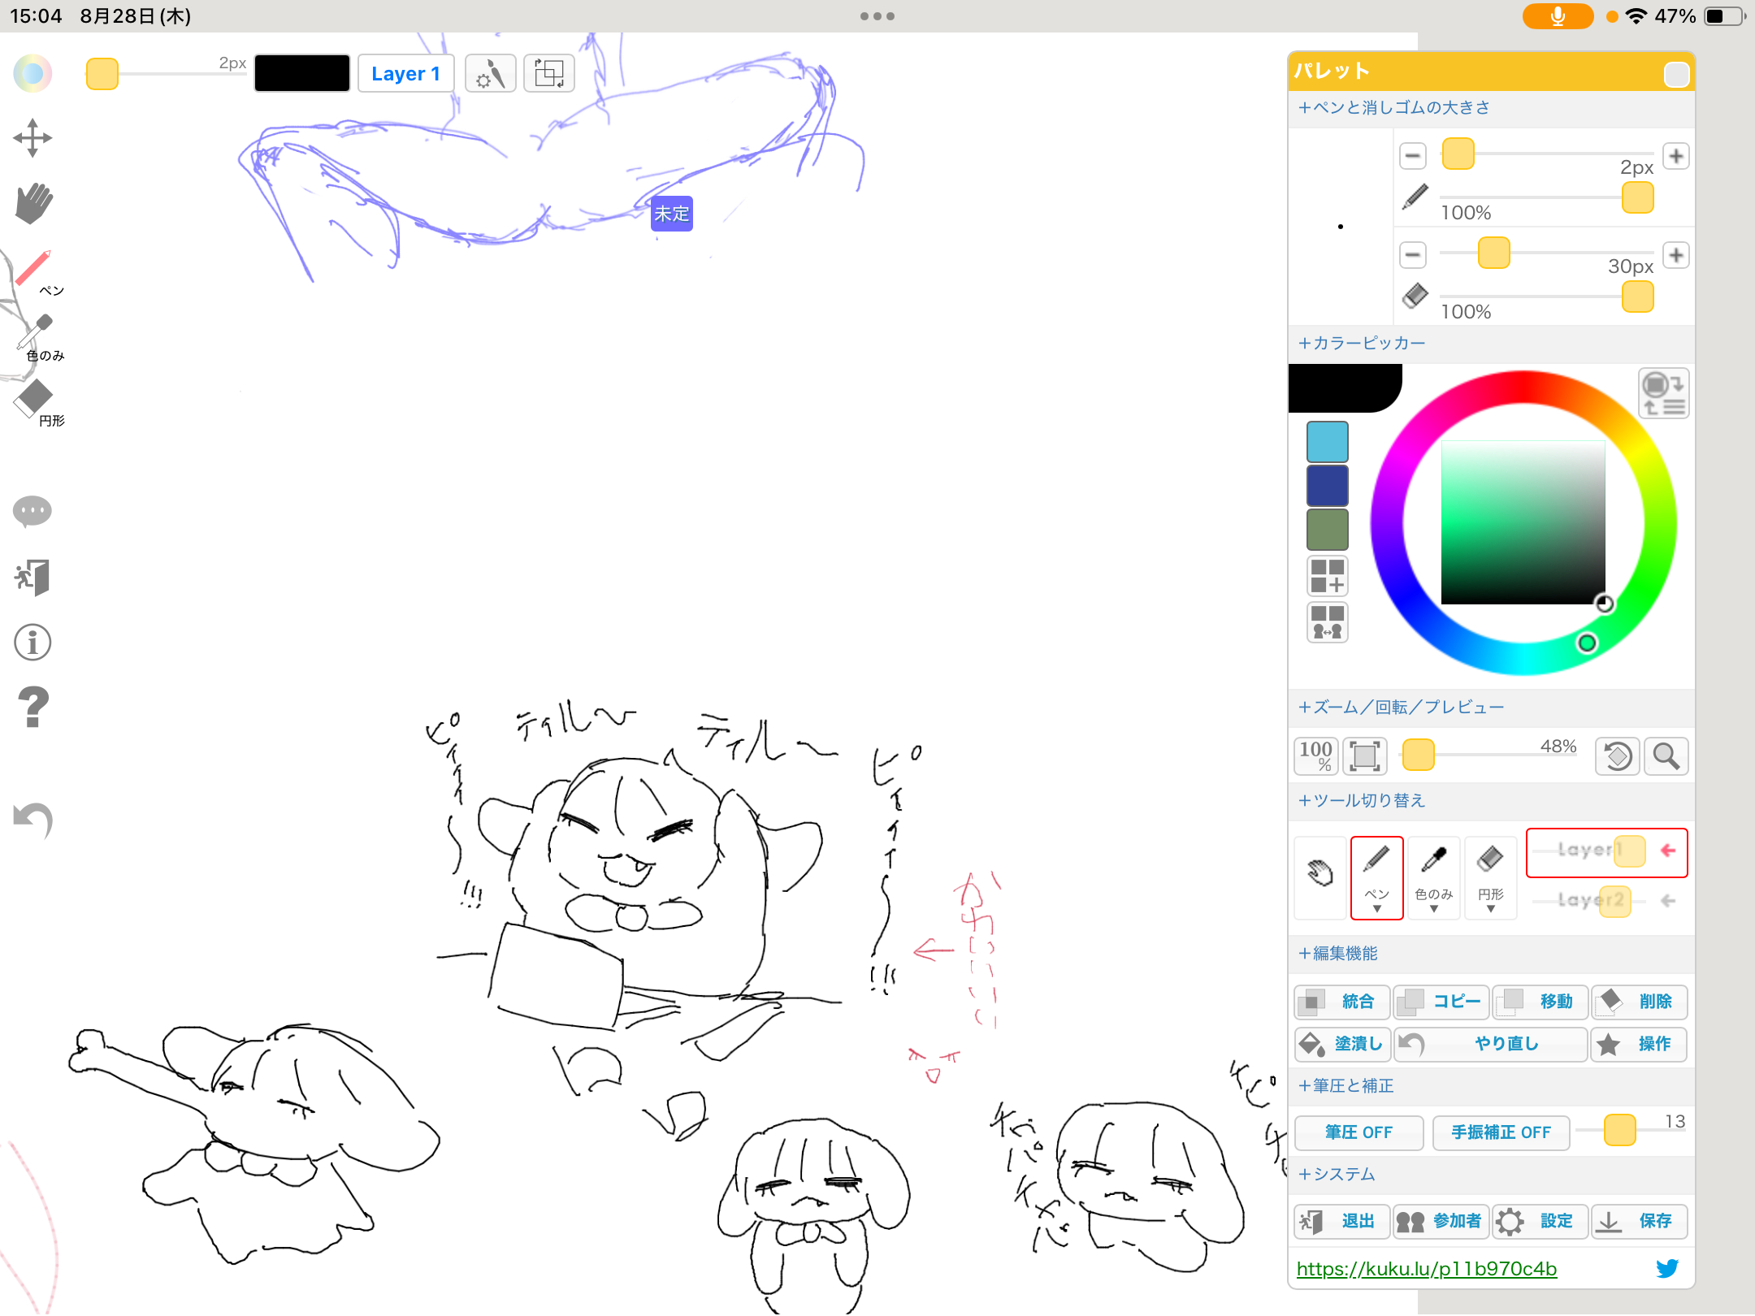Tap the microphone indicator in status bar
This screenshot has width=1755, height=1316.
click(1558, 16)
